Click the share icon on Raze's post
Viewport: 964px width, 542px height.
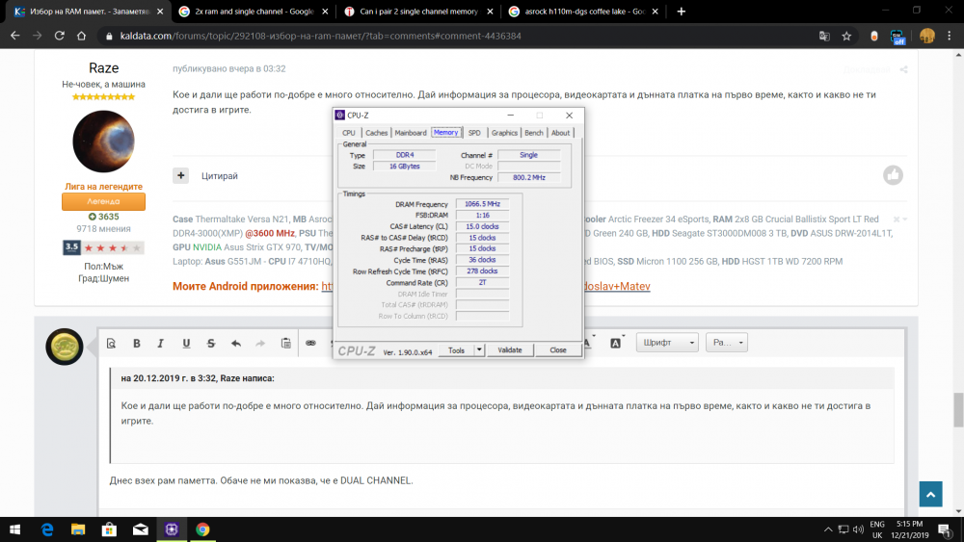tap(903, 69)
